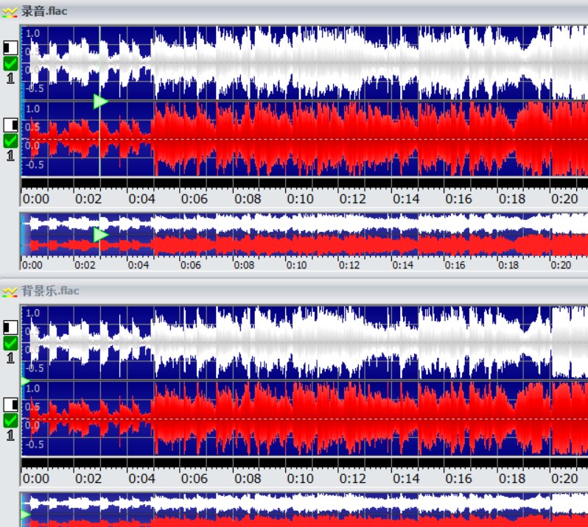The height and width of the screenshot is (527, 588).
Task: Toggle green checkbox for 背景乐.flac left channel
Action: tap(10, 343)
